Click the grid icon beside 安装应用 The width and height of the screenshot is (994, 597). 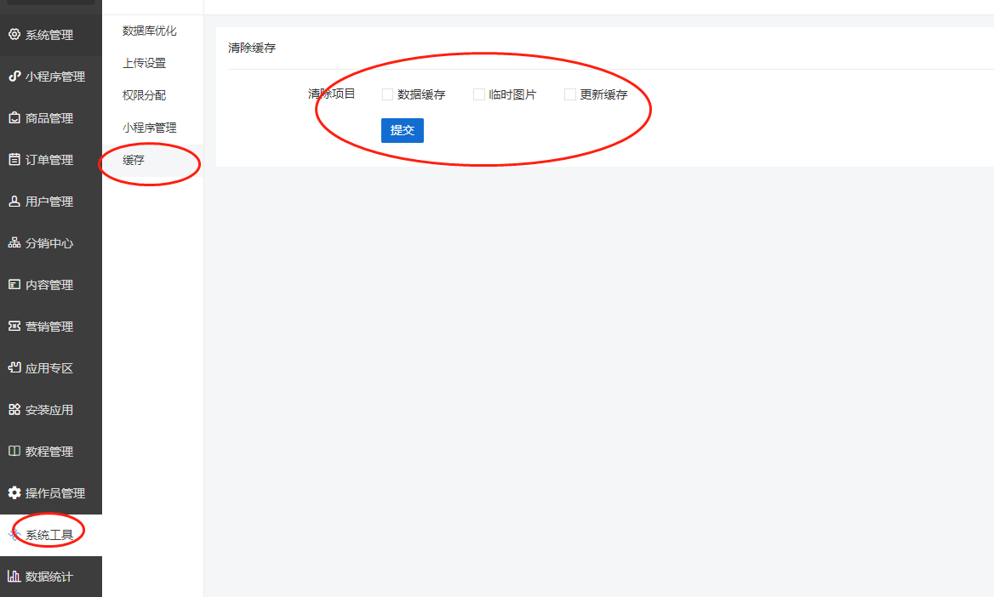pos(14,409)
